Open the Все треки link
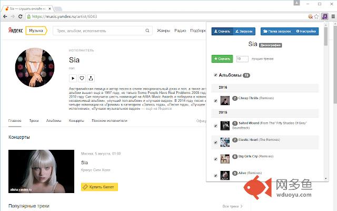The height and width of the screenshot is (211, 337). coord(232,206)
